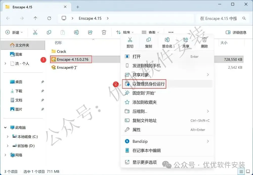Unpin 下载 using its pin icon
253x175 pixels.
[x=43, y=91]
